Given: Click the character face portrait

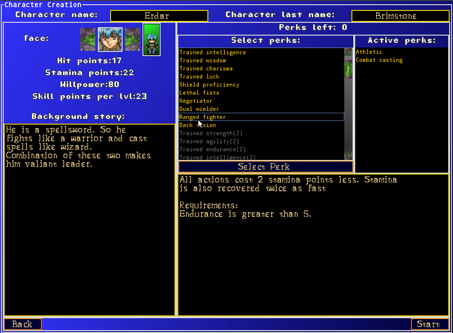Looking at the screenshot, I should pyautogui.click(x=110, y=39).
